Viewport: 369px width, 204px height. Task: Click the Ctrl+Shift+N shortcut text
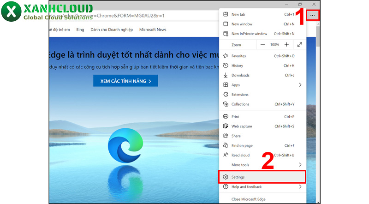point(284,34)
